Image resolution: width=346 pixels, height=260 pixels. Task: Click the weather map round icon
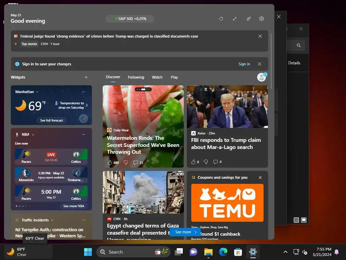click(x=83, y=119)
